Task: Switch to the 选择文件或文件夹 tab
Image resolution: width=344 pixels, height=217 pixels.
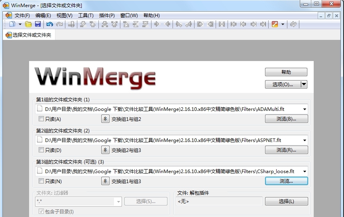Action: pos(29,35)
